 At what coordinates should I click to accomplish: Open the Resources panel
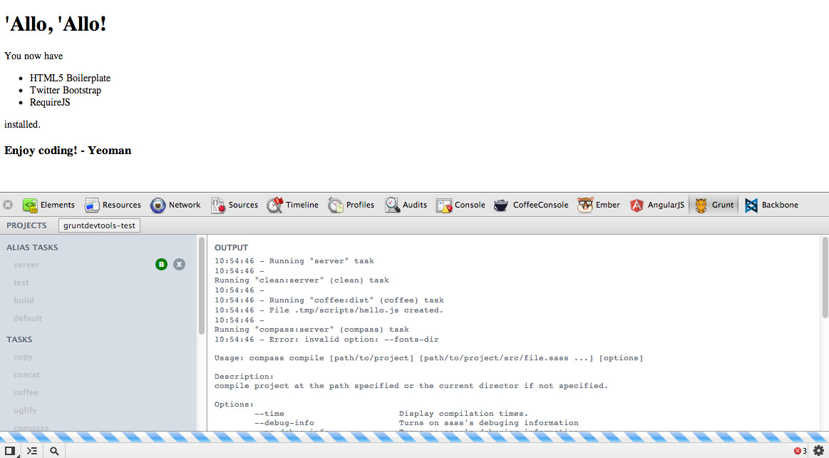tap(113, 205)
